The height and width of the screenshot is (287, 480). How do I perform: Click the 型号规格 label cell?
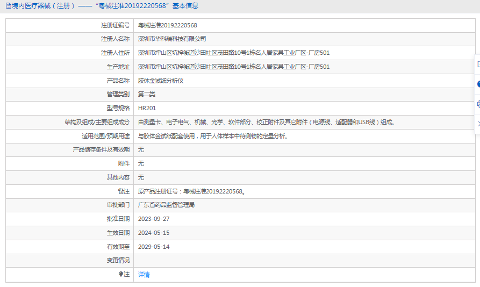pyautogui.click(x=69, y=108)
